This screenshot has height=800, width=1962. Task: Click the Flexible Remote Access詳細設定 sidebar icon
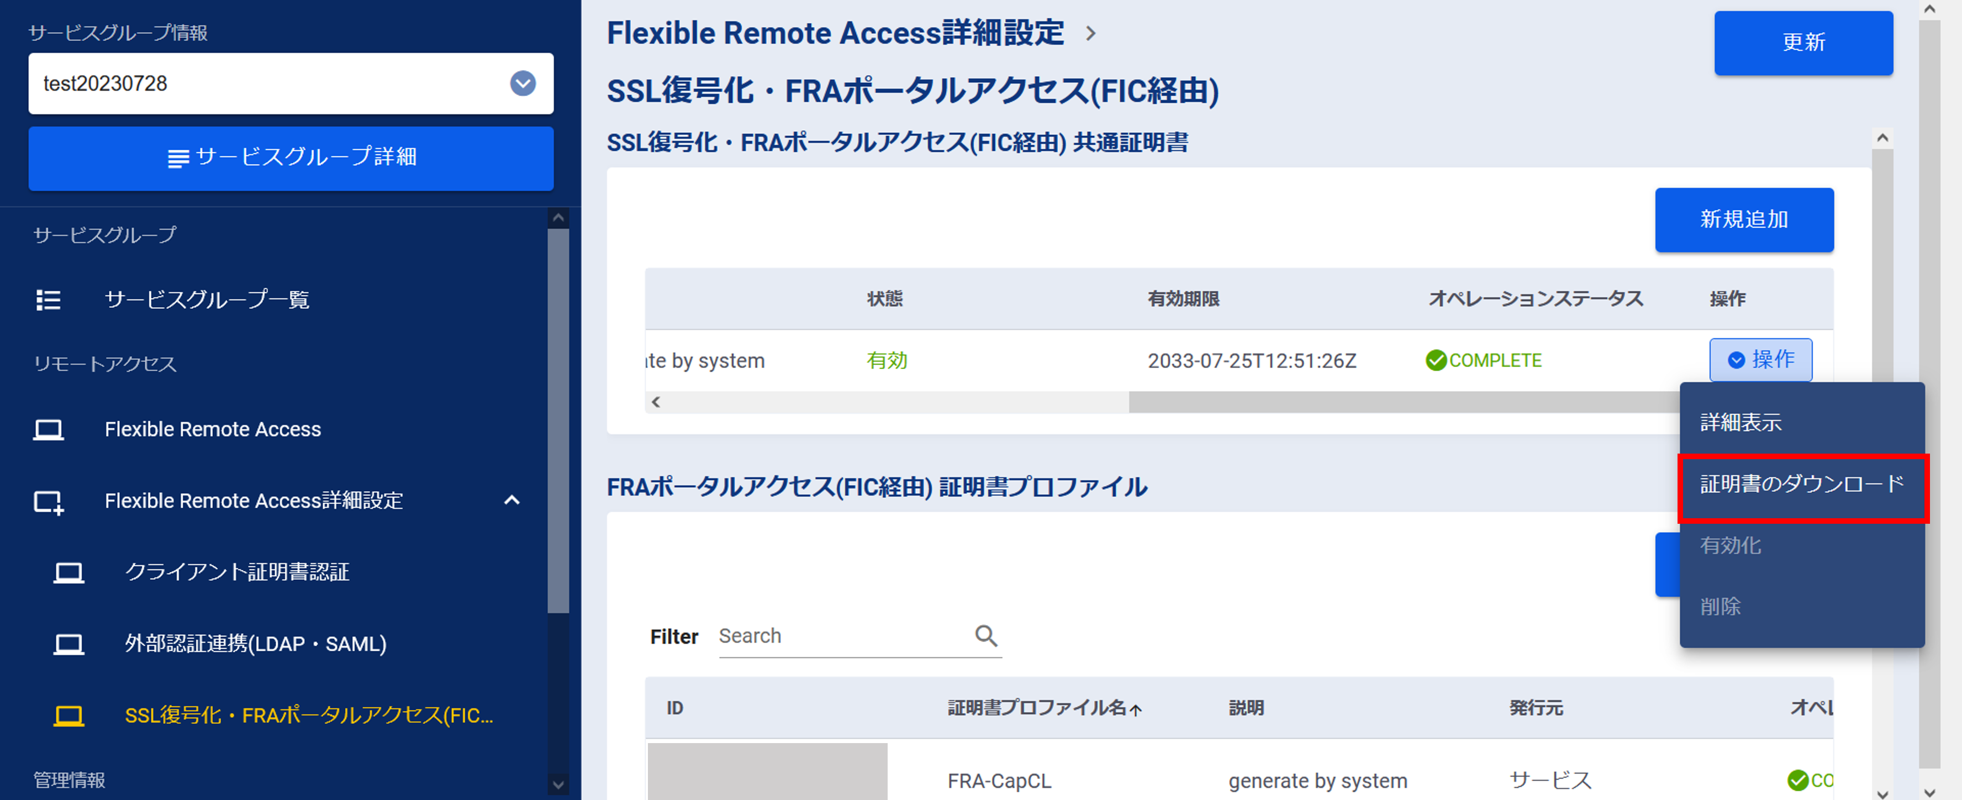coord(48,501)
